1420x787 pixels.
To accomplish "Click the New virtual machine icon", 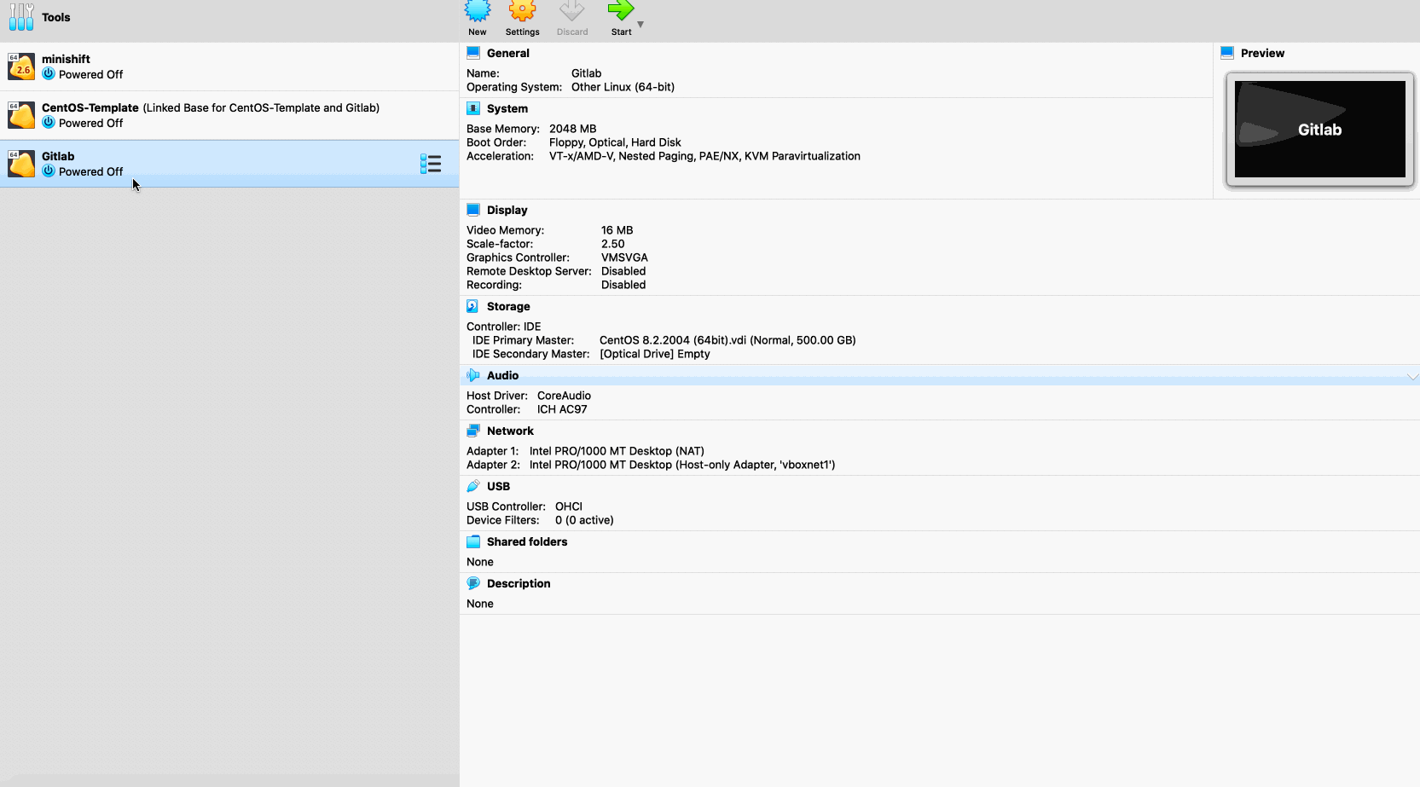I will (478, 13).
